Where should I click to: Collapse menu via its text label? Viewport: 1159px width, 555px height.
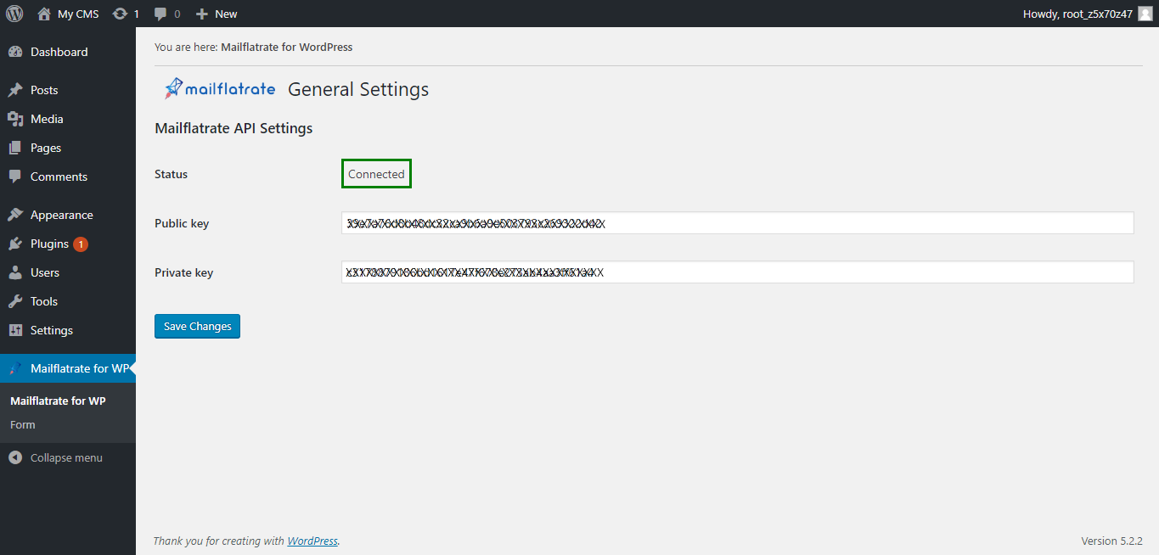tap(66, 457)
